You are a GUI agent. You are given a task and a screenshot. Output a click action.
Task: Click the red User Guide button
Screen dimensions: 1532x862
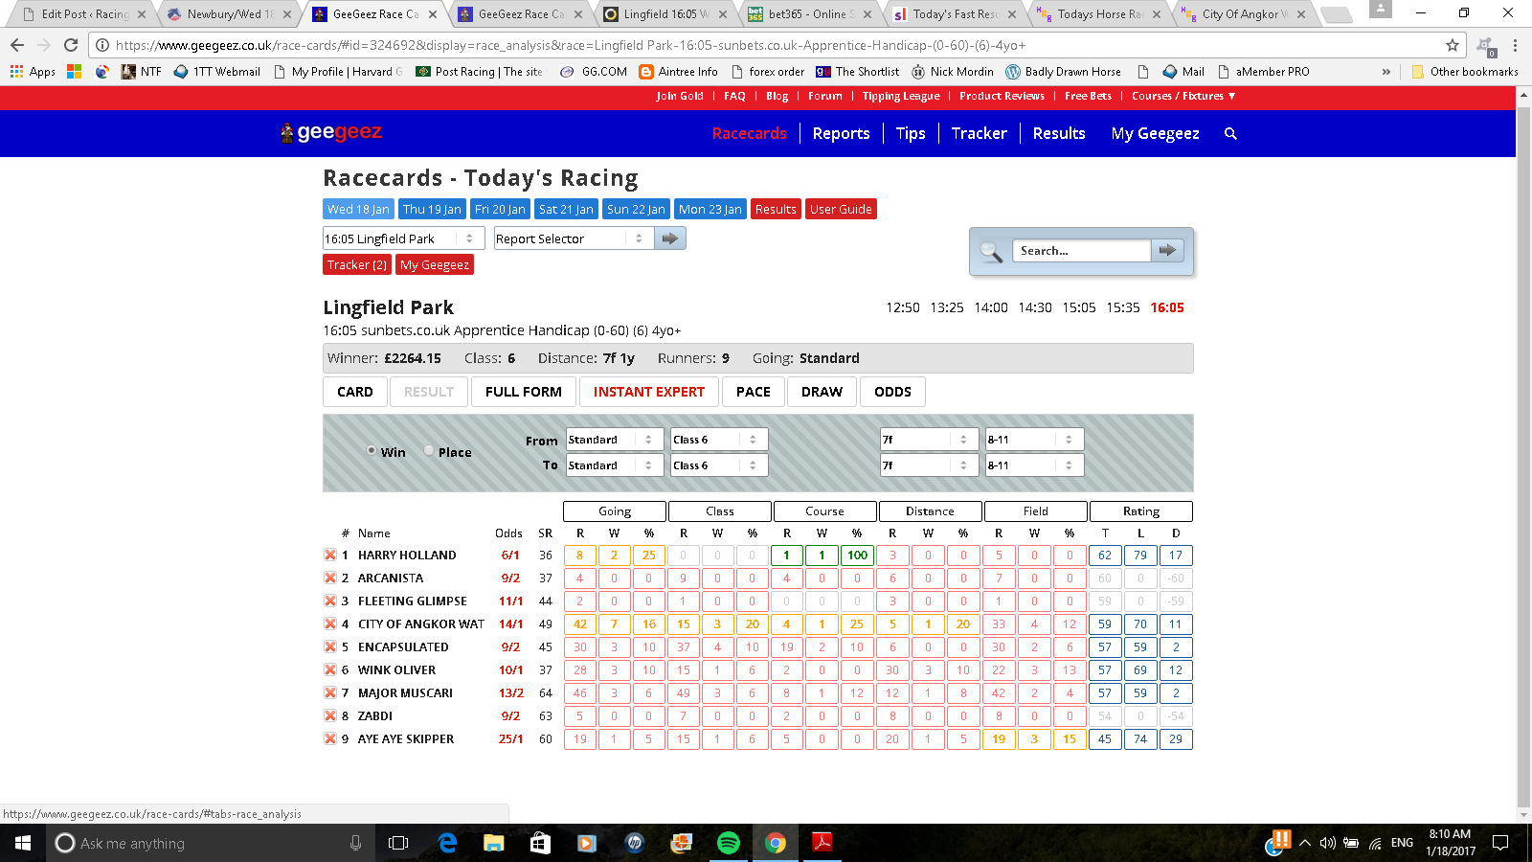[x=841, y=209]
